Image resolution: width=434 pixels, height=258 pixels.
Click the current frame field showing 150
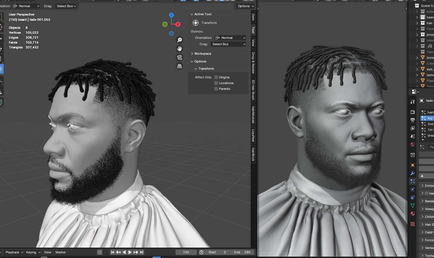(186, 252)
